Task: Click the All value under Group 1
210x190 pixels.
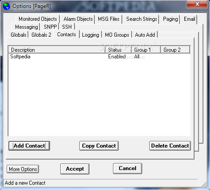Action: pyautogui.click(x=137, y=57)
